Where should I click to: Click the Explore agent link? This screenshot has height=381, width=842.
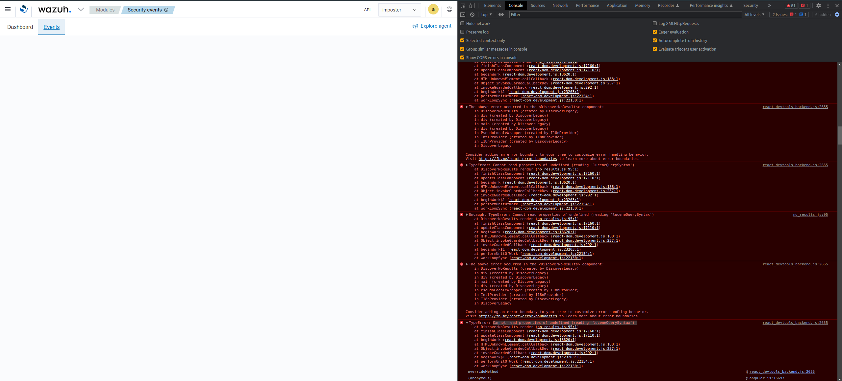(x=436, y=26)
